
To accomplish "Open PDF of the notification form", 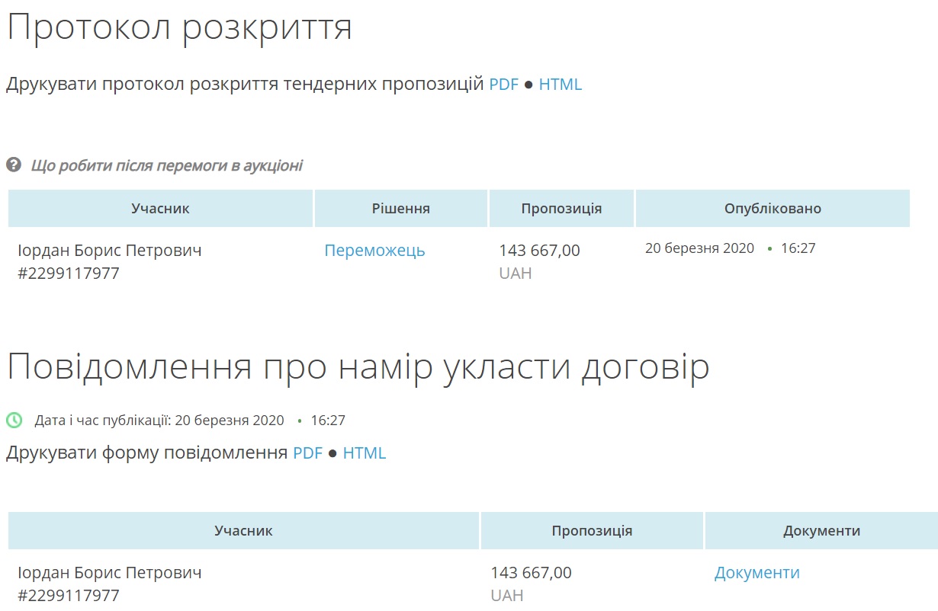I will [x=307, y=453].
